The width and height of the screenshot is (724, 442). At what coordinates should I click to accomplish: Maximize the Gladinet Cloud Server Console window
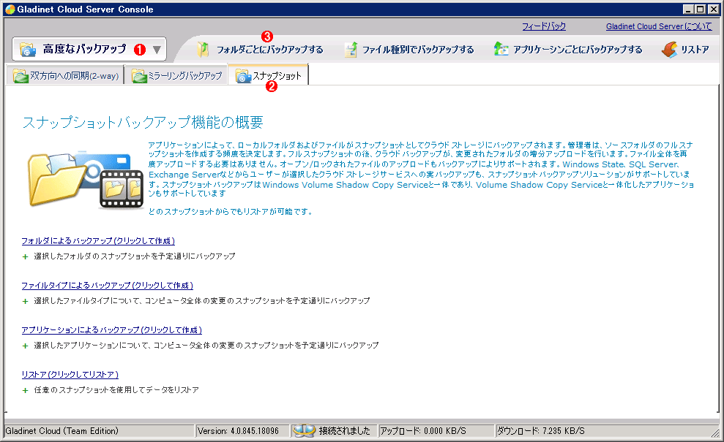click(701, 9)
